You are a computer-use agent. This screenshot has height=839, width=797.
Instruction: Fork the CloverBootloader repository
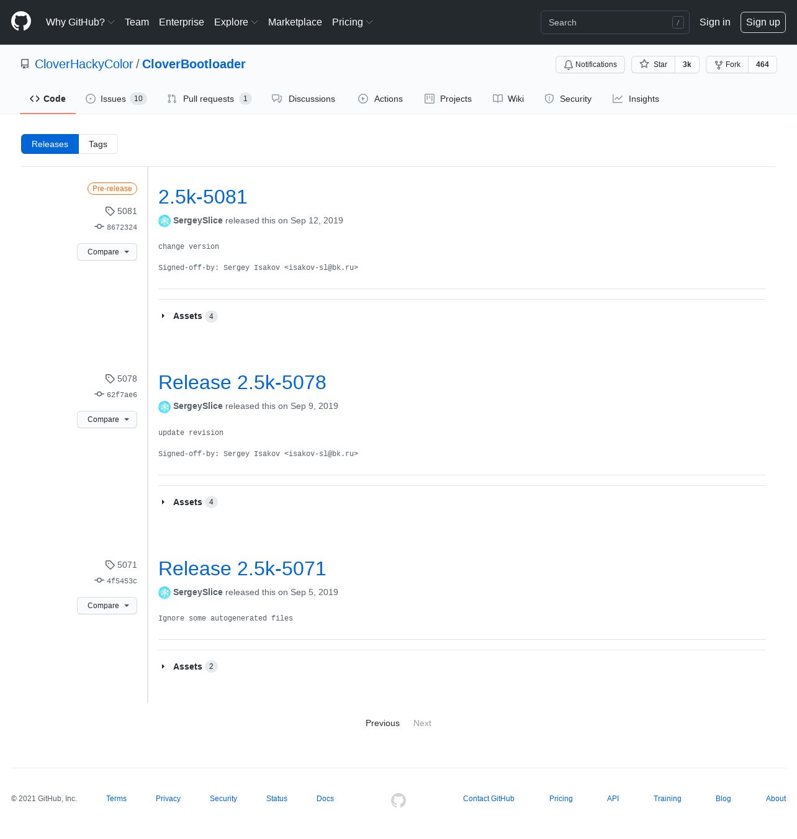click(727, 65)
